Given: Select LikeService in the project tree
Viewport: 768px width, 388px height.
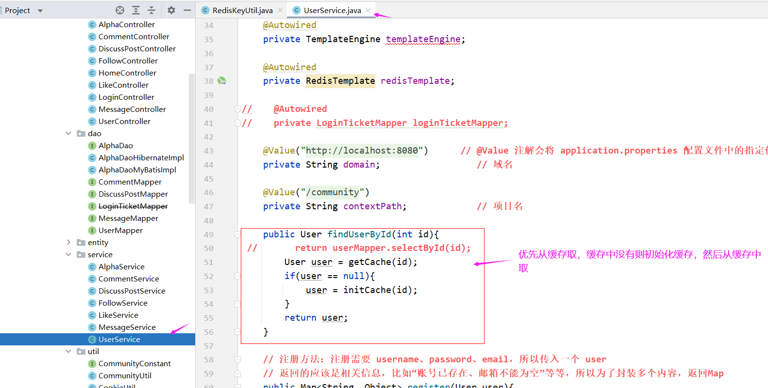Looking at the screenshot, I should click(118, 315).
